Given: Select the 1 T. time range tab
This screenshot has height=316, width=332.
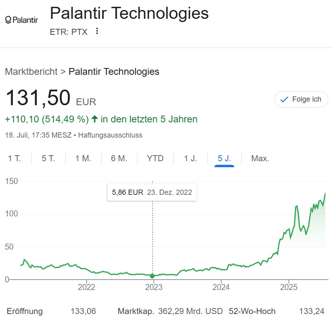Looking at the screenshot, I should [14, 158].
